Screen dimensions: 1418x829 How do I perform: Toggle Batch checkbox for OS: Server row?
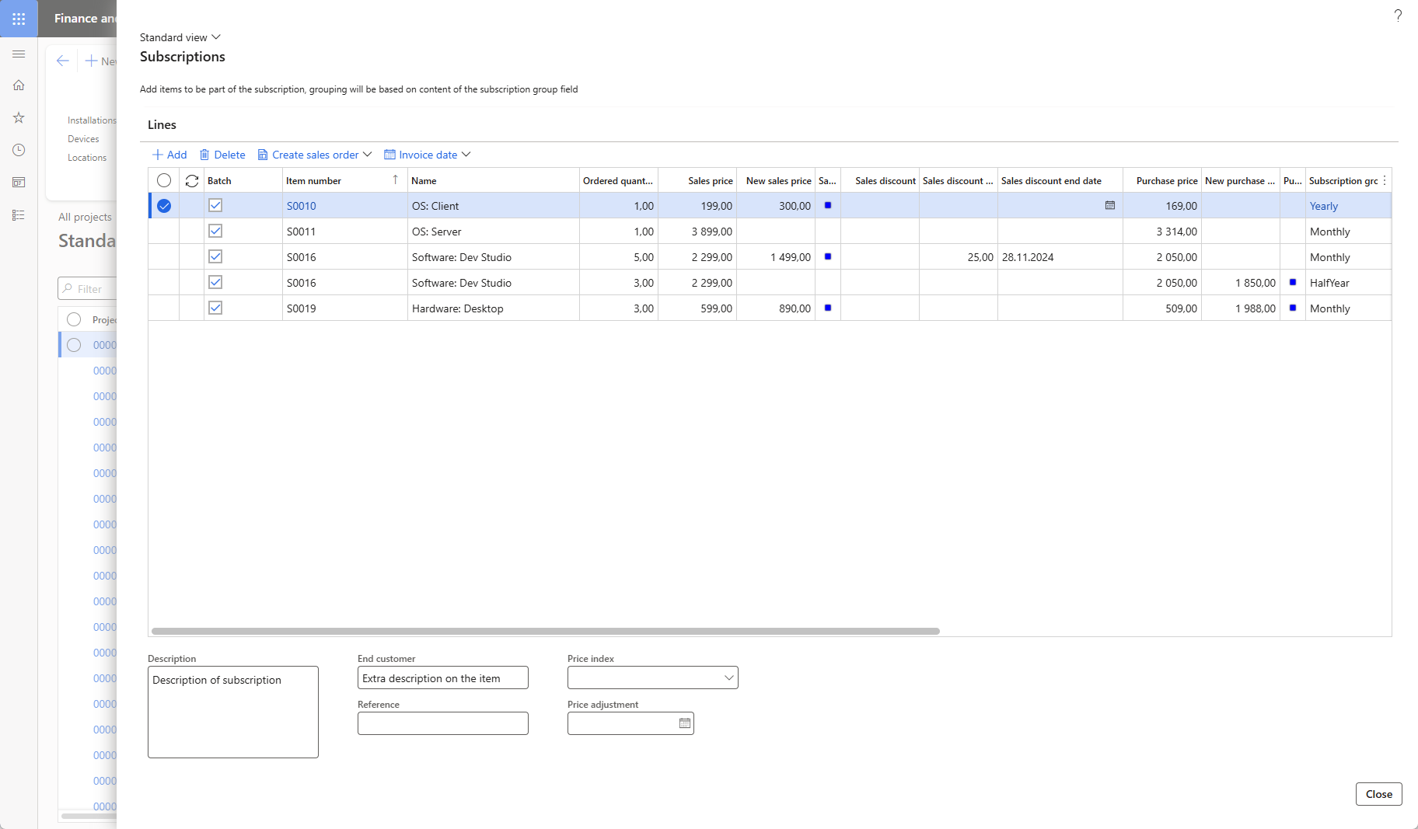coord(215,232)
